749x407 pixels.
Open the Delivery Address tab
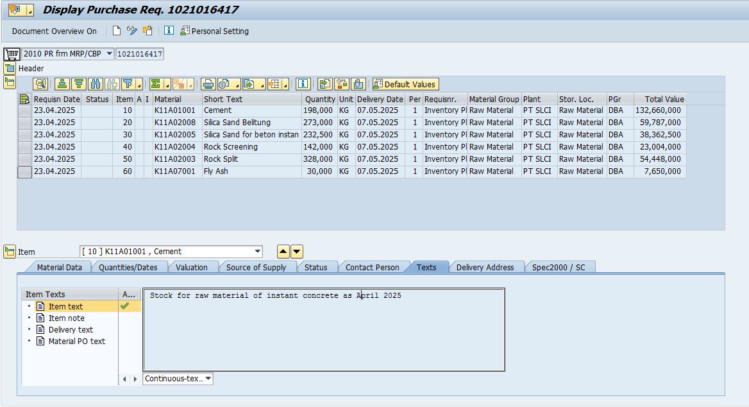(x=485, y=267)
